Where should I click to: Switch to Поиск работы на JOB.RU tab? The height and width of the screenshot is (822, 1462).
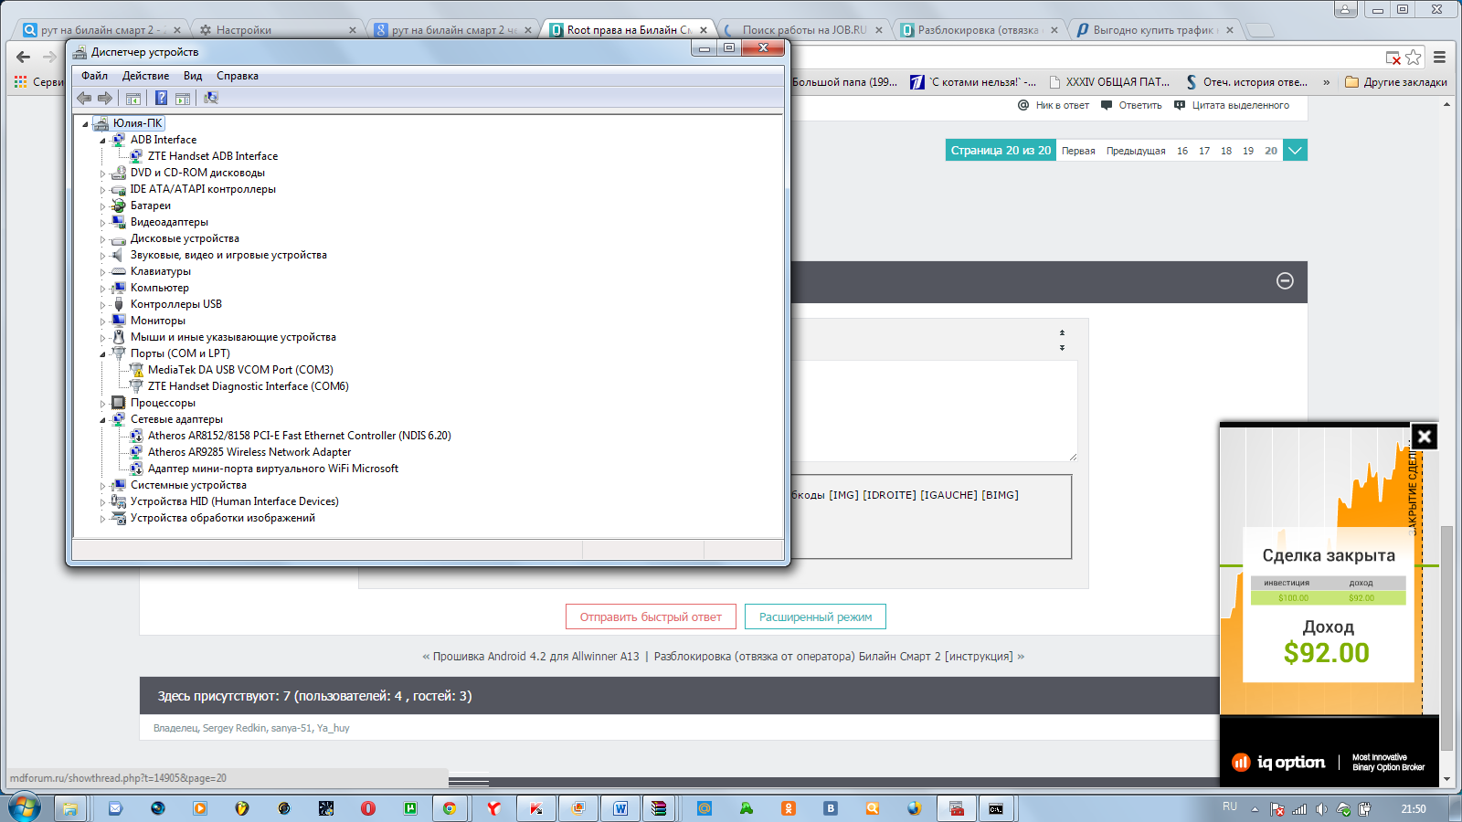coord(804,30)
